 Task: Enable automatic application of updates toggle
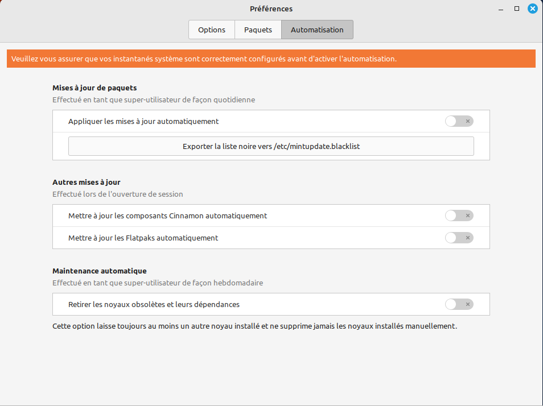pyautogui.click(x=459, y=121)
